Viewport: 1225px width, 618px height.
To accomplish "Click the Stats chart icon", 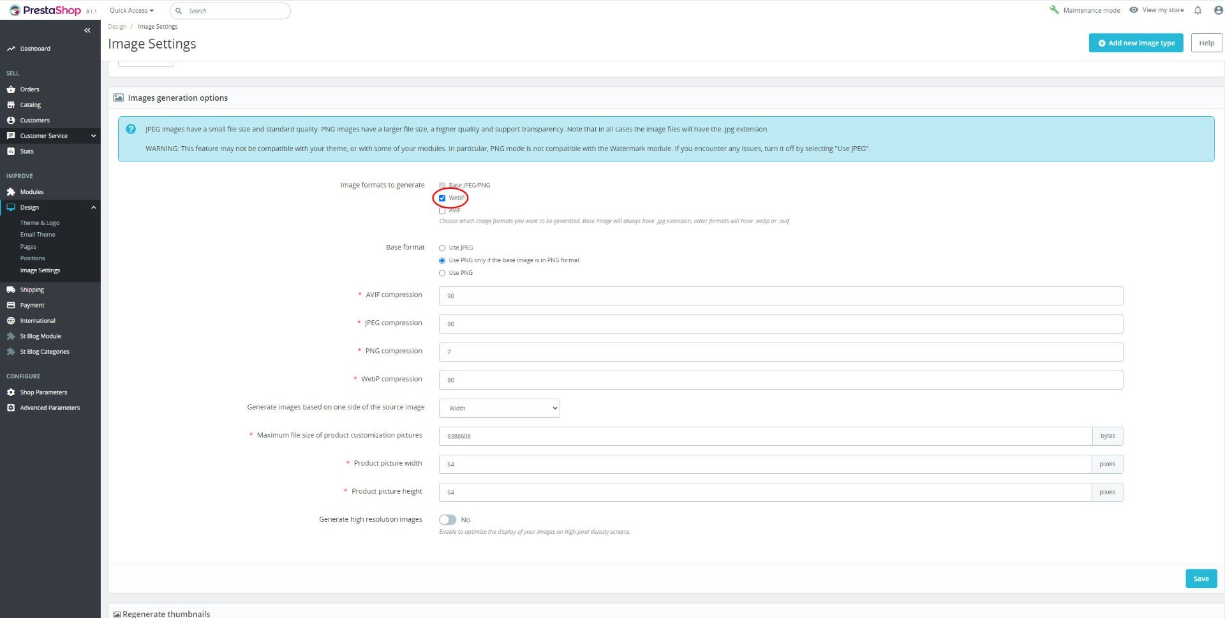I will [x=11, y=151].
